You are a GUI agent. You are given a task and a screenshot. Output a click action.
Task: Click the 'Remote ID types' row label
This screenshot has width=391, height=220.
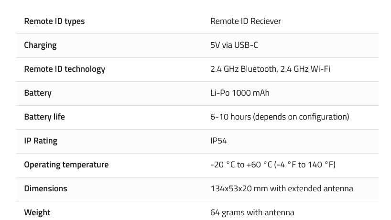click(x=54, y=21)
